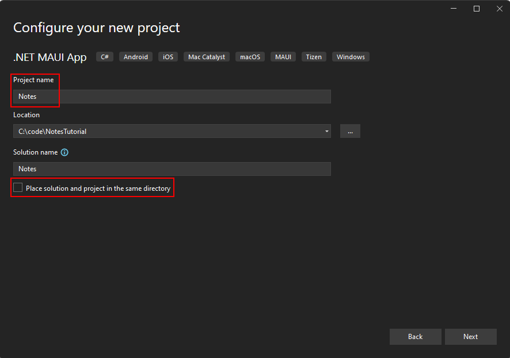Proceed with the Next button
Screen dimensions: 510x358
(x=470, y=336)
